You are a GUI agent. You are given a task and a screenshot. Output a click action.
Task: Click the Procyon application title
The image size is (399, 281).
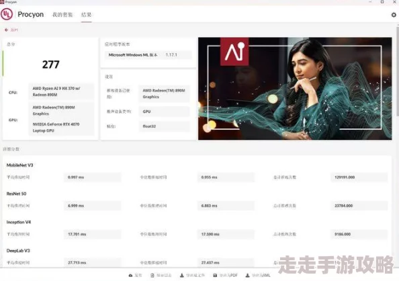coord(30,15)
